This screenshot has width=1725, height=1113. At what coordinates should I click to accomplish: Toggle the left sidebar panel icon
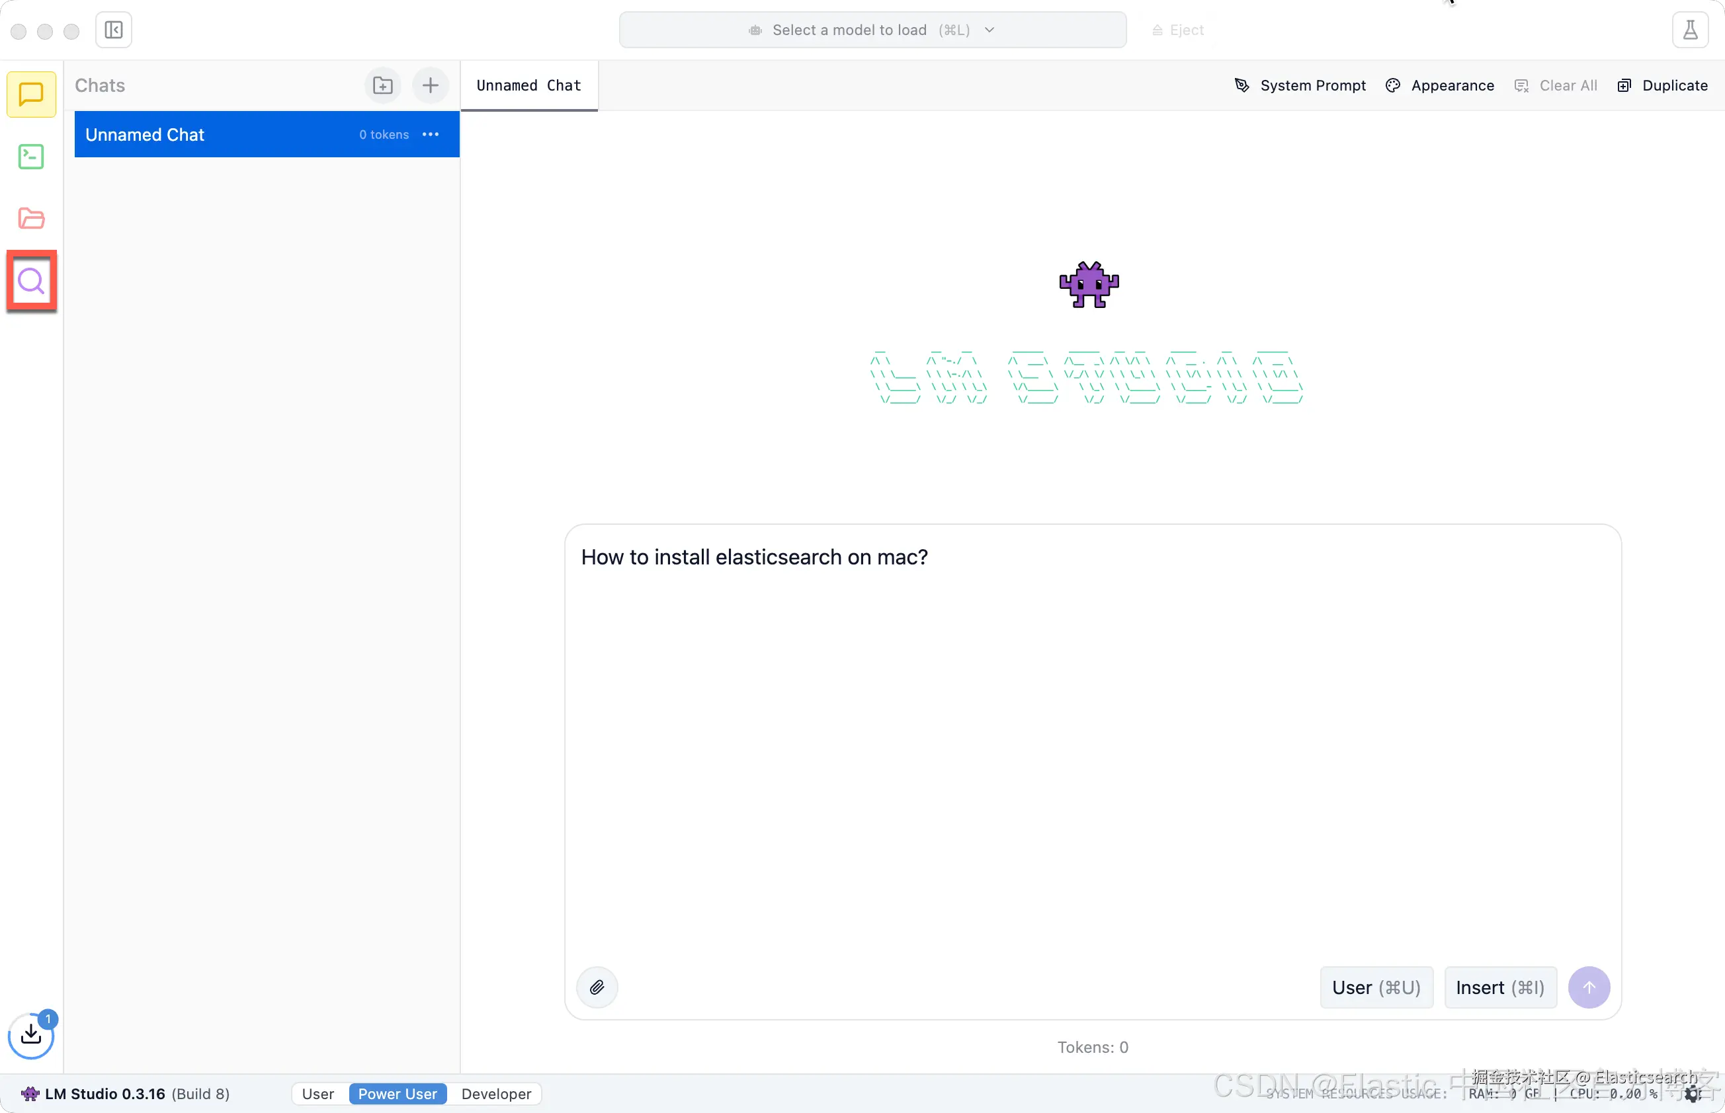[x=114, y=30]
